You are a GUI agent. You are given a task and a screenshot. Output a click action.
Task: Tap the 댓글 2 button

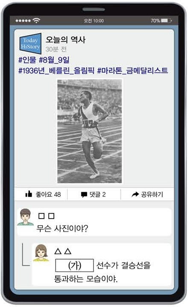[x=93, y=194]
